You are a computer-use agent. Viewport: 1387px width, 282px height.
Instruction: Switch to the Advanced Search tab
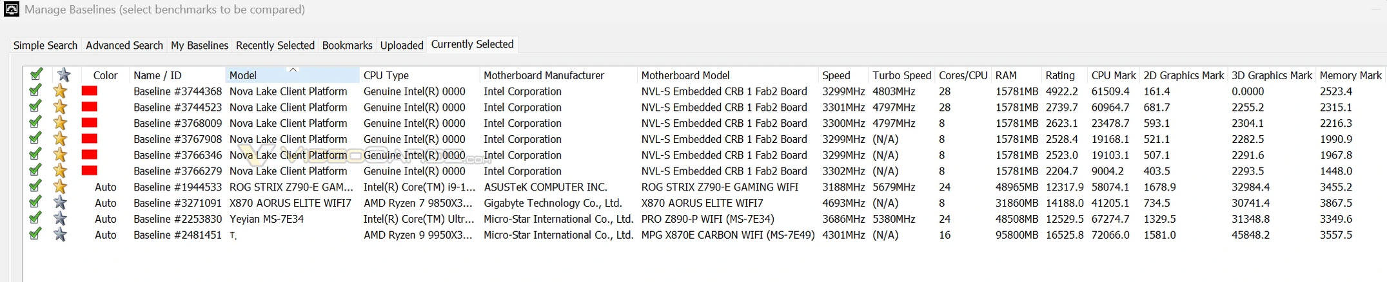tap(124, 45)
